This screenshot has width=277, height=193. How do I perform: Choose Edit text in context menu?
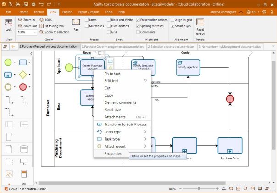[122, 81]
